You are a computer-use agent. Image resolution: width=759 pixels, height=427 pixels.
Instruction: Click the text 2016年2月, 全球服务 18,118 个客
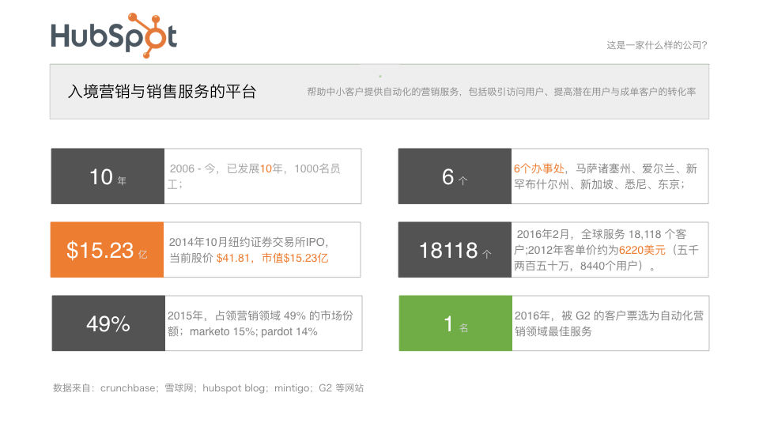click(x=602, y=234)
